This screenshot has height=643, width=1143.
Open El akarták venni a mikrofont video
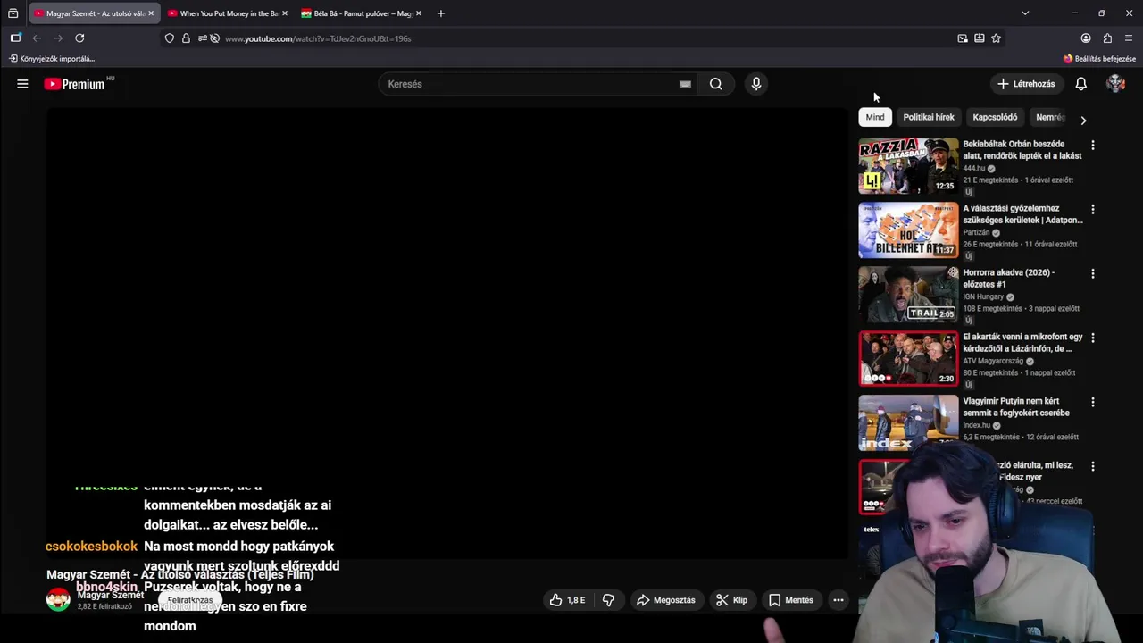tap(1022, 343)
